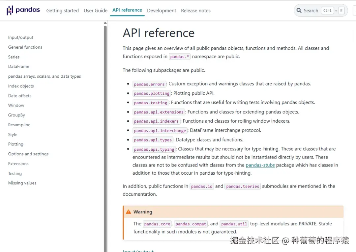This screenshot has height=252, width=356.
Task: Click the pandas.api.types code label
Action: click(153, 140)
